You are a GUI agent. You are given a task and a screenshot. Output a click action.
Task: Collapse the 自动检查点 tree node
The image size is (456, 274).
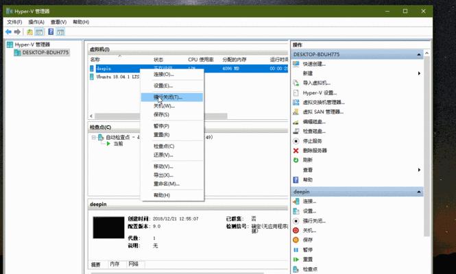(94, 138)
